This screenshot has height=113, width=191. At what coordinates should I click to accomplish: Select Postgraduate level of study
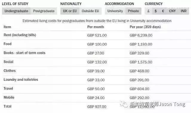click(x=44, y=11)
